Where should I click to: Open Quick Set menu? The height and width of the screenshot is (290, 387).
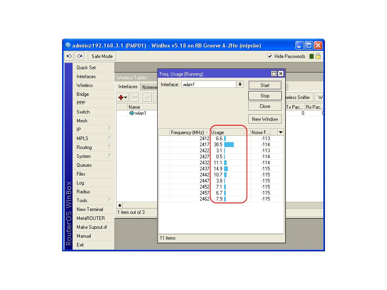pos(93,68)
